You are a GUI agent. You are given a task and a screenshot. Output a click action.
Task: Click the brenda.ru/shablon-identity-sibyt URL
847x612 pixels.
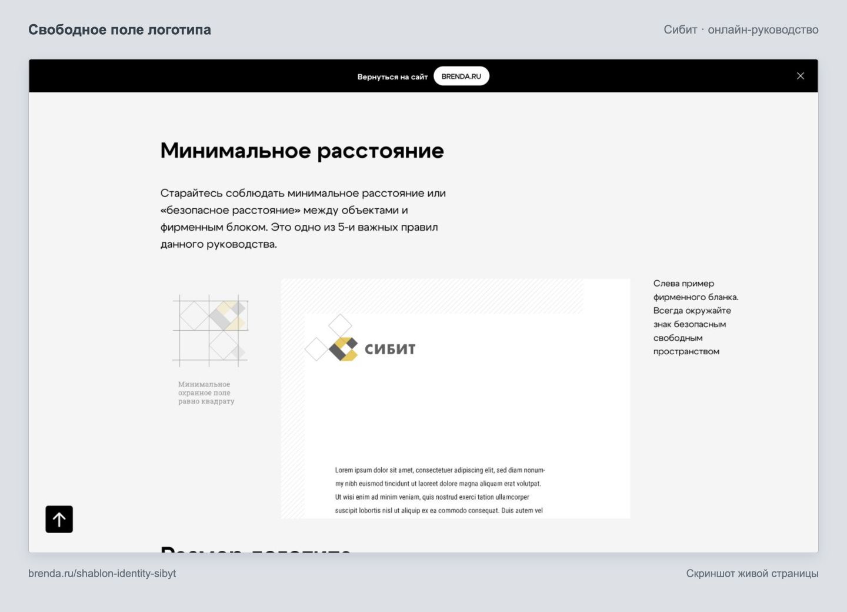coord(102,573)
